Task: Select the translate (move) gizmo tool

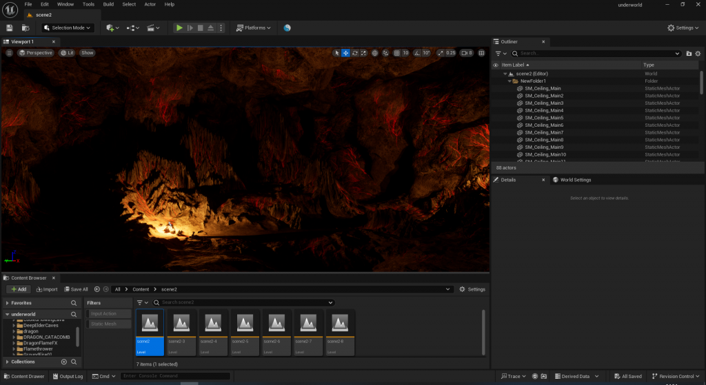Action: click(x=346, y=53)
